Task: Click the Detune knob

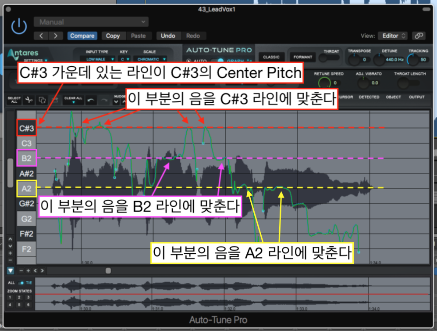Action: (379, 59)
